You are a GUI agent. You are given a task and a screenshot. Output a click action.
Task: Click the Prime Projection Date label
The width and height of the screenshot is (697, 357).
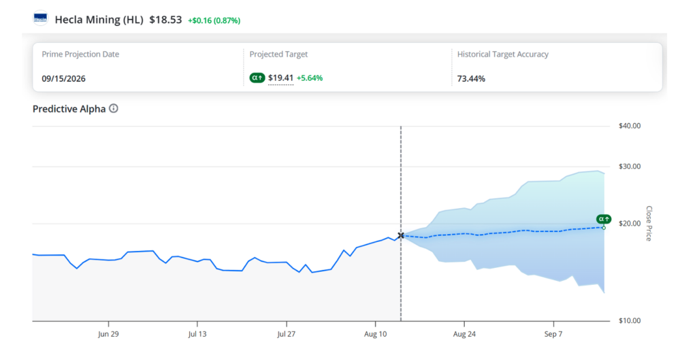tap(80, 54)
